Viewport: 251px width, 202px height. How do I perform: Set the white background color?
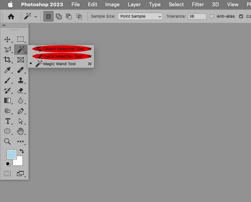pyautogui.click(x=19, y=162)
